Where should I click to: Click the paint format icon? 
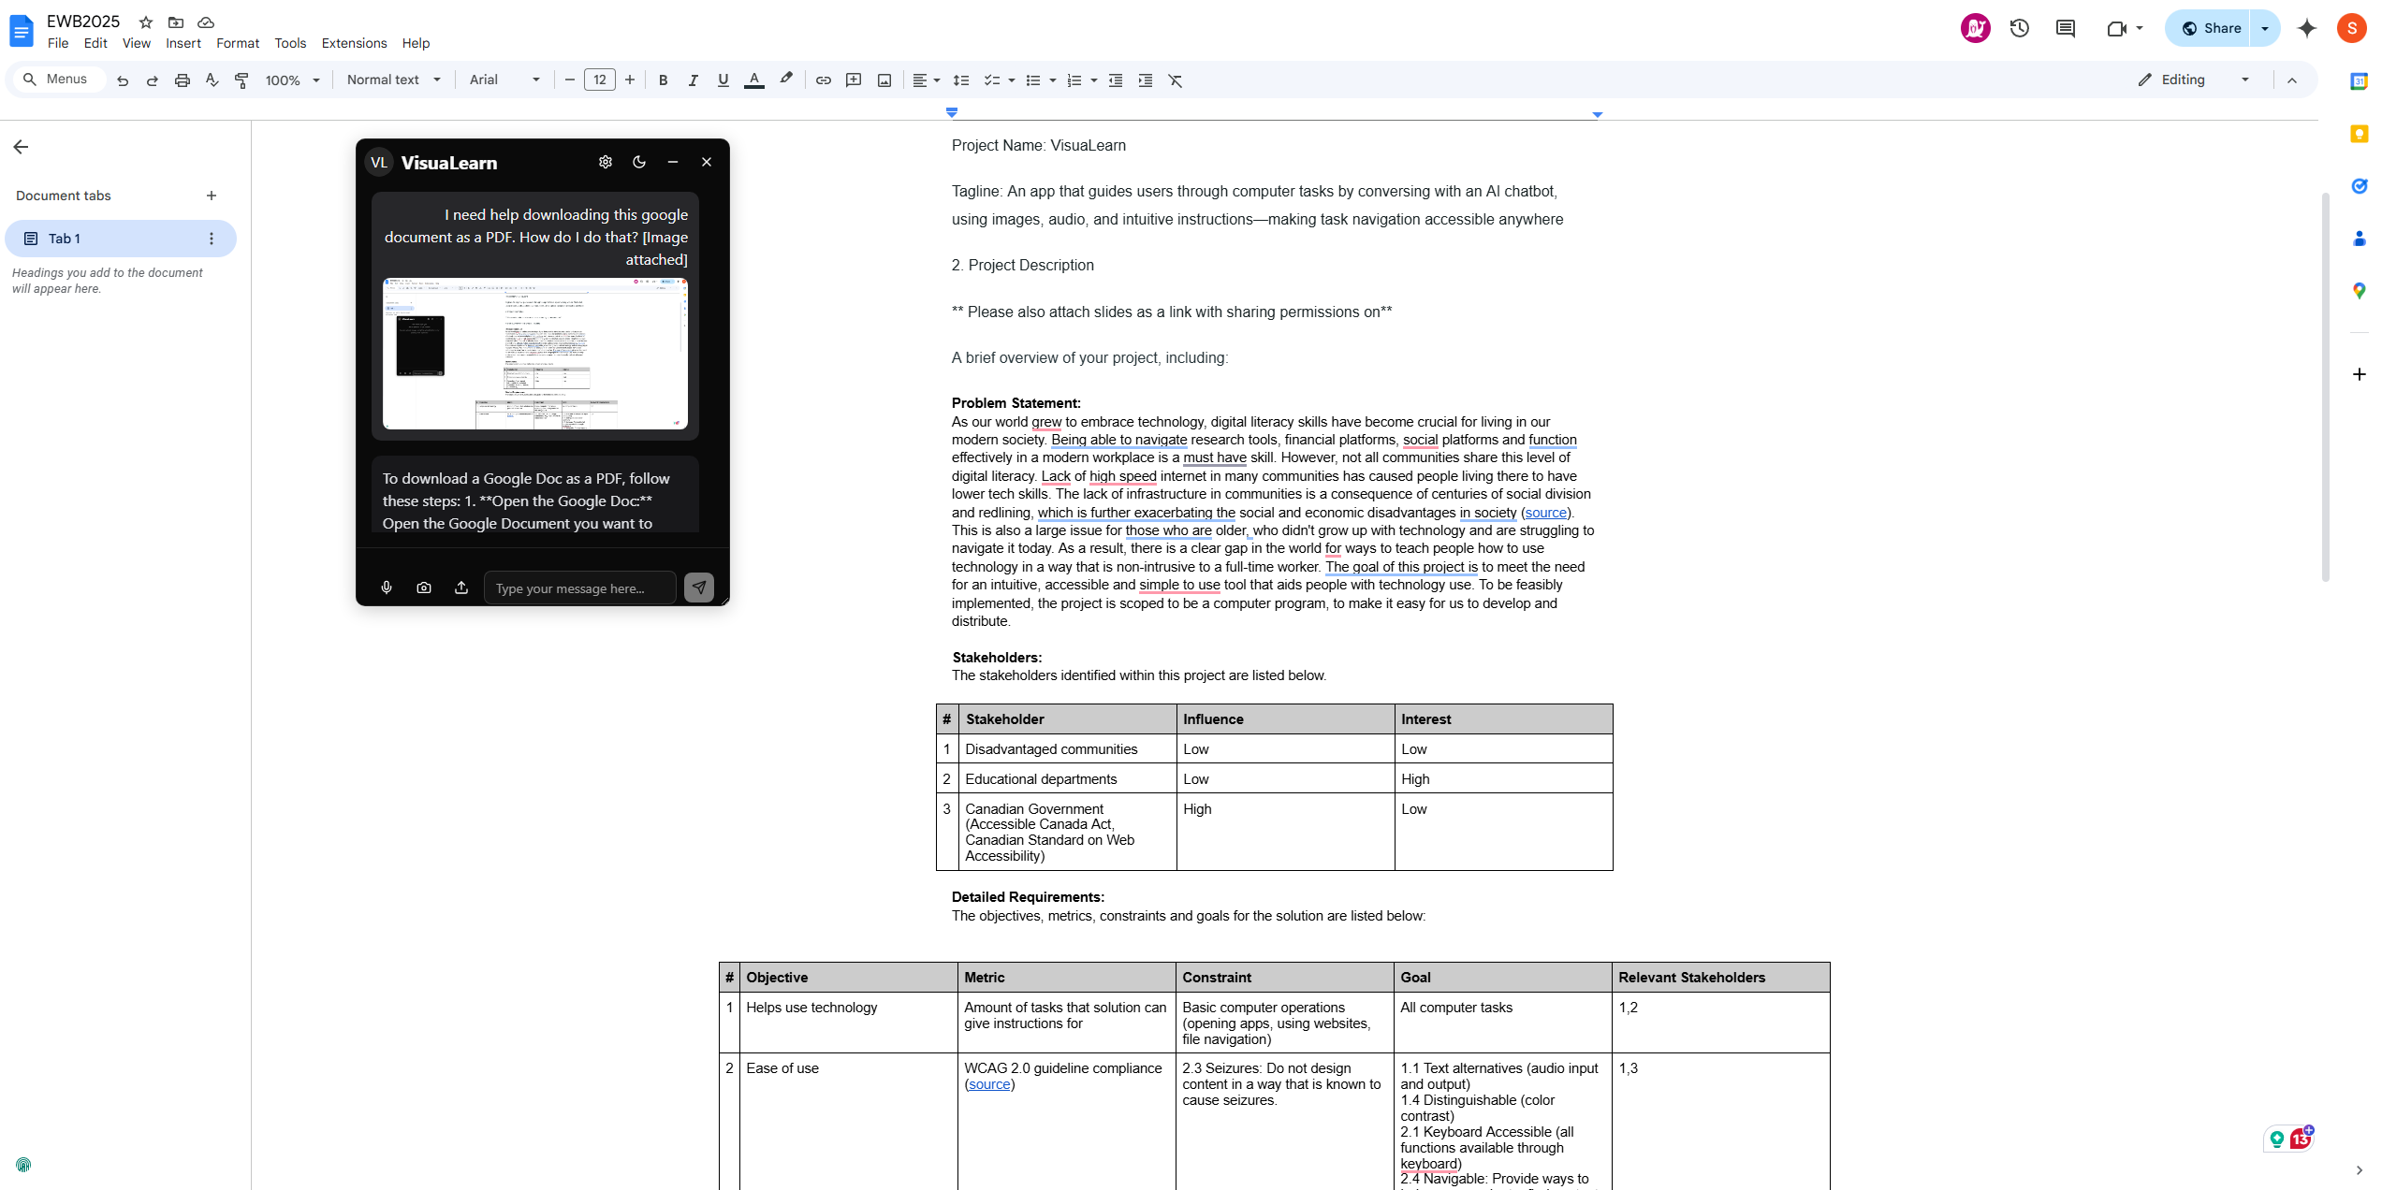point(242,80)
